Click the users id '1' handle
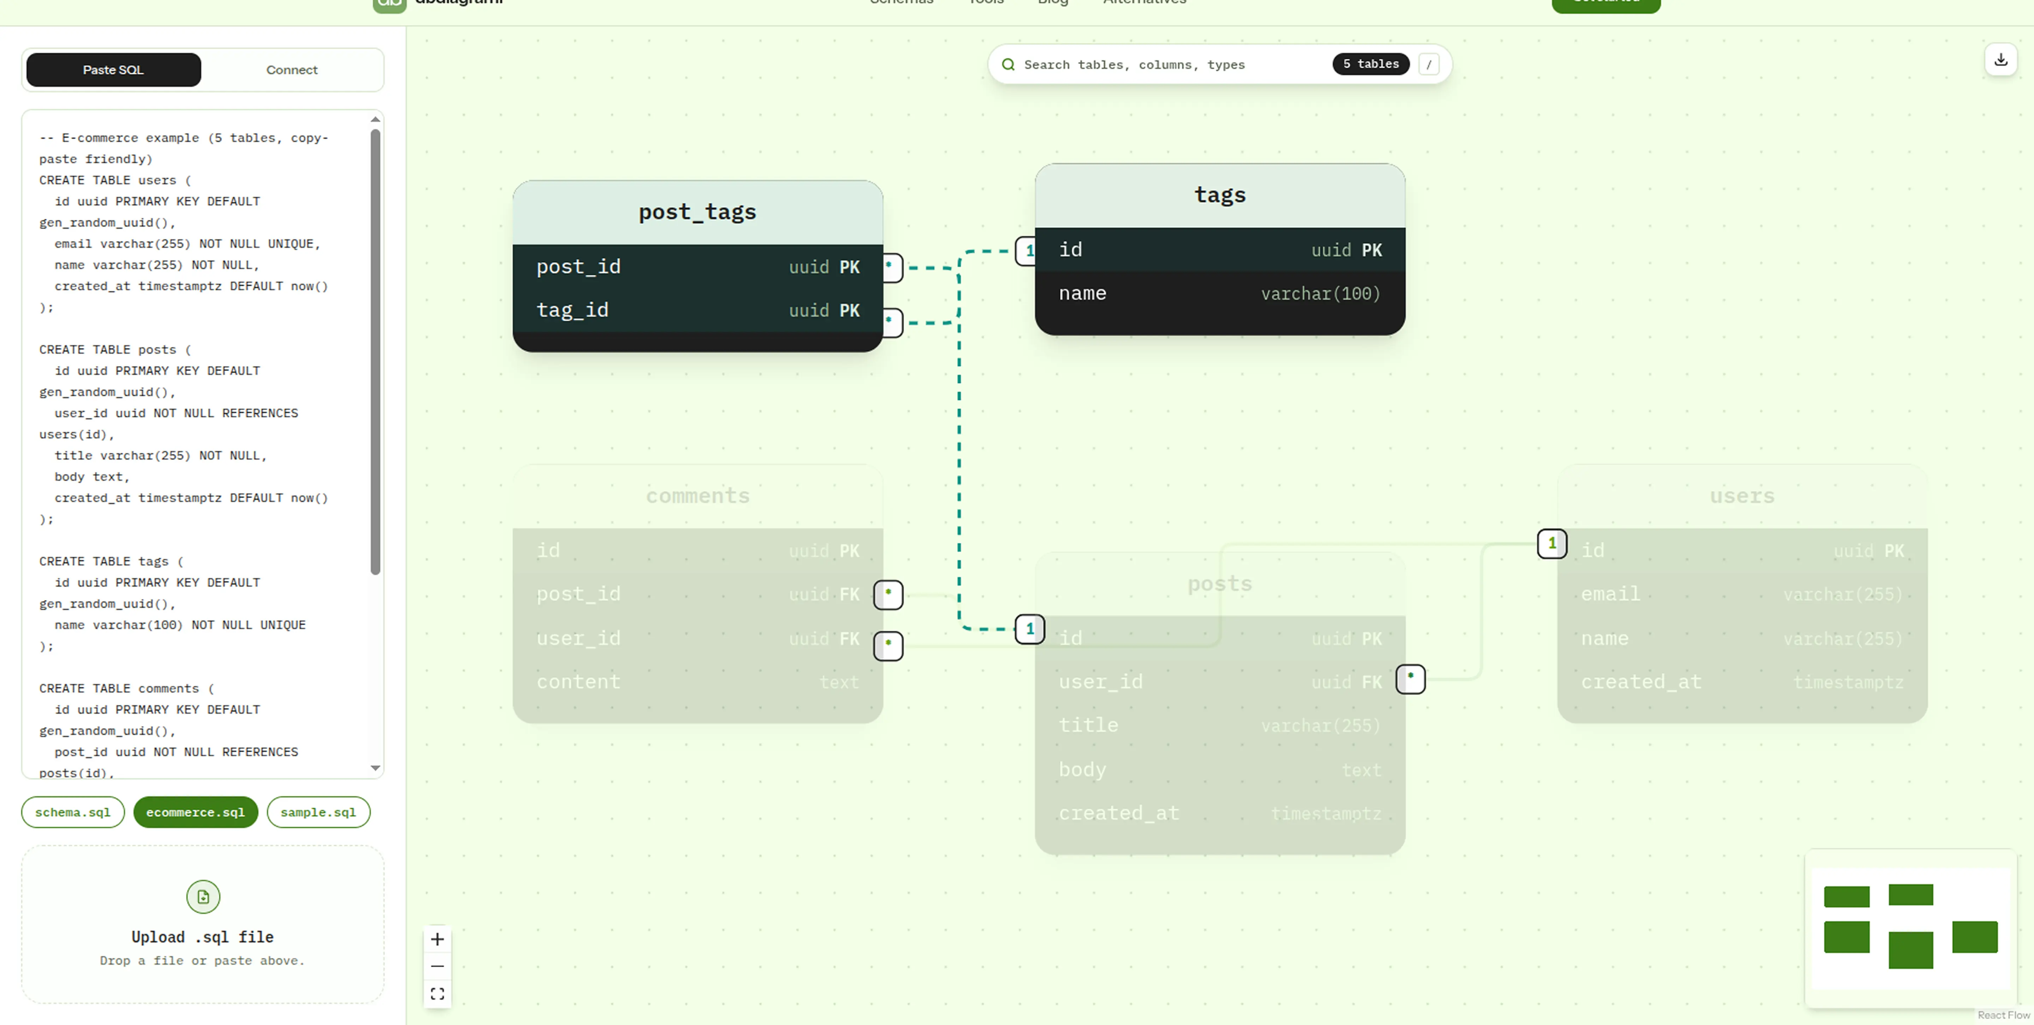Image resolution: width=2034 pixels, height=1025 pixels. coord(1552,544)
